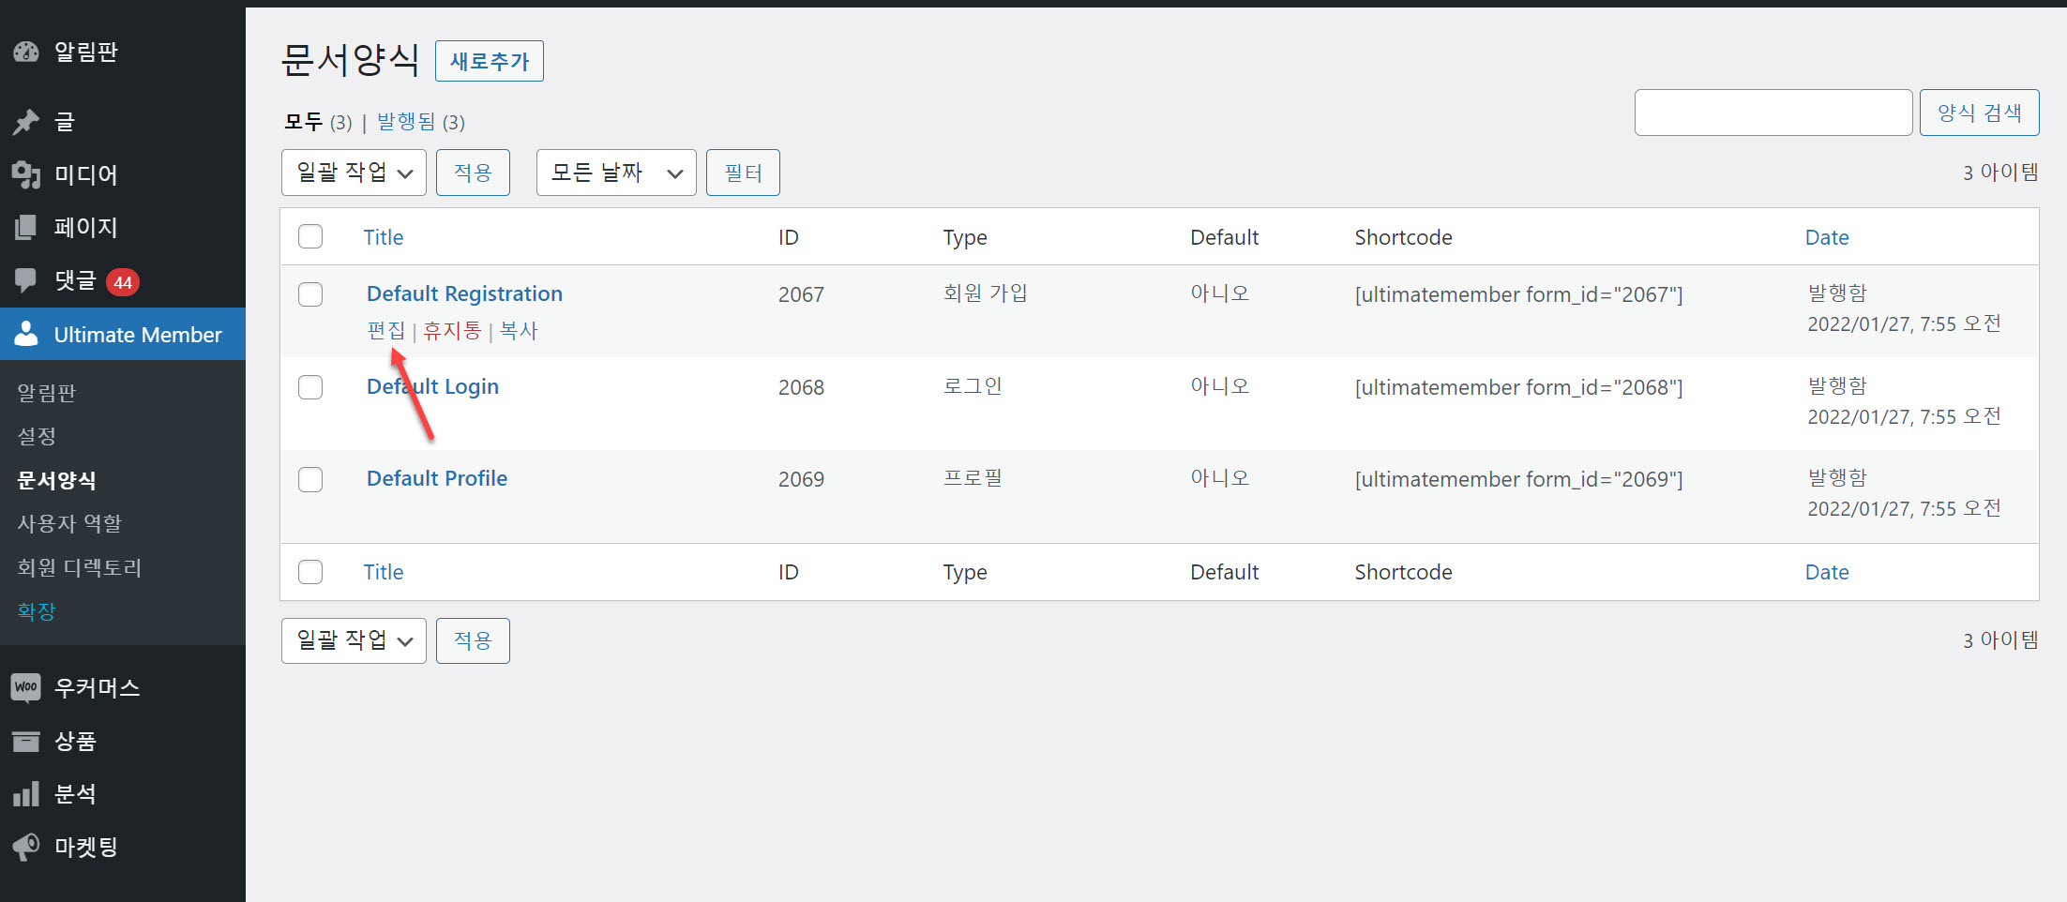
Task: Open the 모든 날짜 date filter dropdown
Action: click(x=615, y=172)
